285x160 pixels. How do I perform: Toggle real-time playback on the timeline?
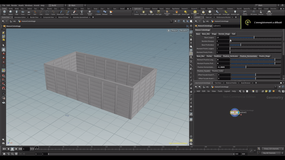[16, 154]
